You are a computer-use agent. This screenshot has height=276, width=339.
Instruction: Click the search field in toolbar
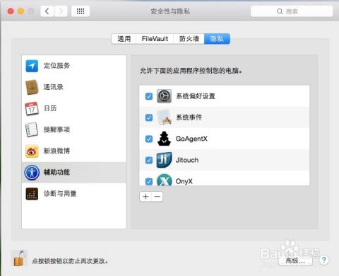tap(292, 11)
